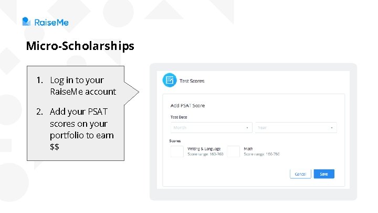This screenshot has height=213, width=378.
Task: Click the Test Date label
Action: (x=178, y=117)
